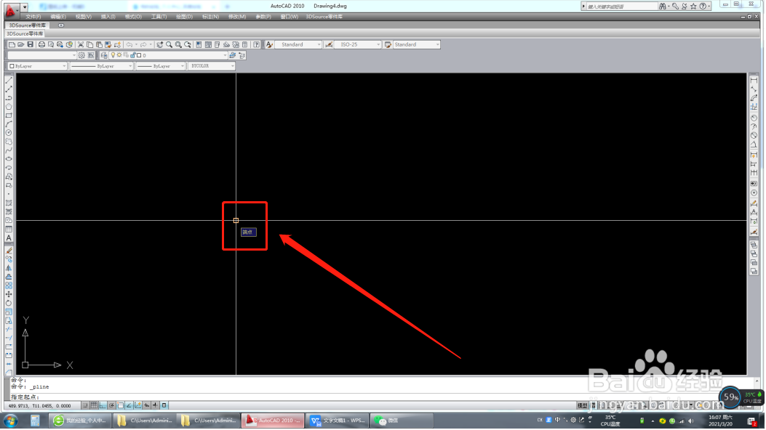
Task: Click the Plot printer icon
Action: pyautogui.click(x=41, y=44)
